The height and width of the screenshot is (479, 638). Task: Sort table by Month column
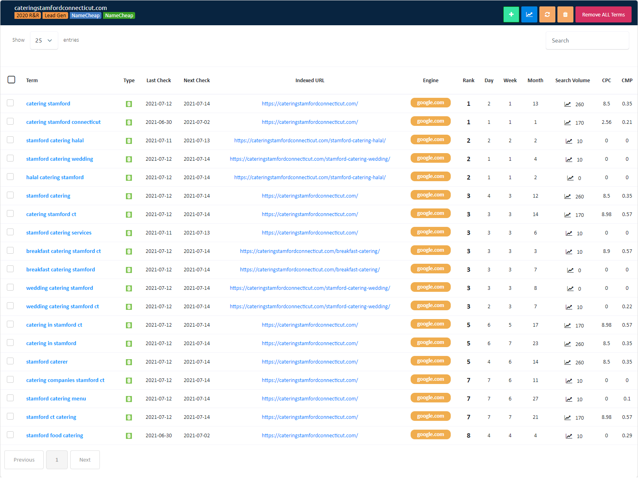535,81
